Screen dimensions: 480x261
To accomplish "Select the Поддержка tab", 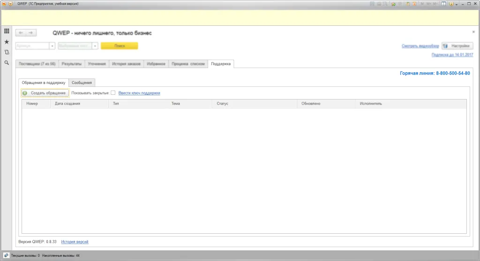I will [x=221, y=64].
